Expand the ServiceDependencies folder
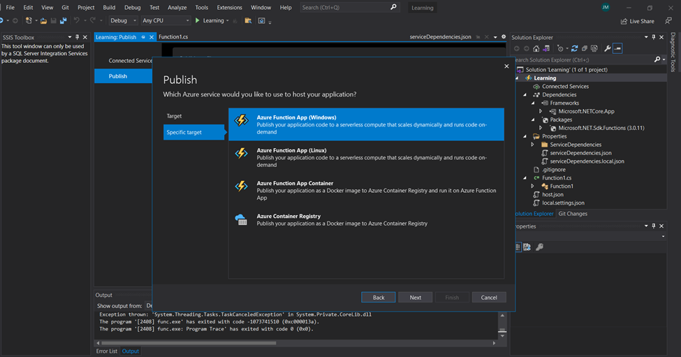Image resolution: width=681 pixels, height=357 pixels. click(x=533, y=145)
